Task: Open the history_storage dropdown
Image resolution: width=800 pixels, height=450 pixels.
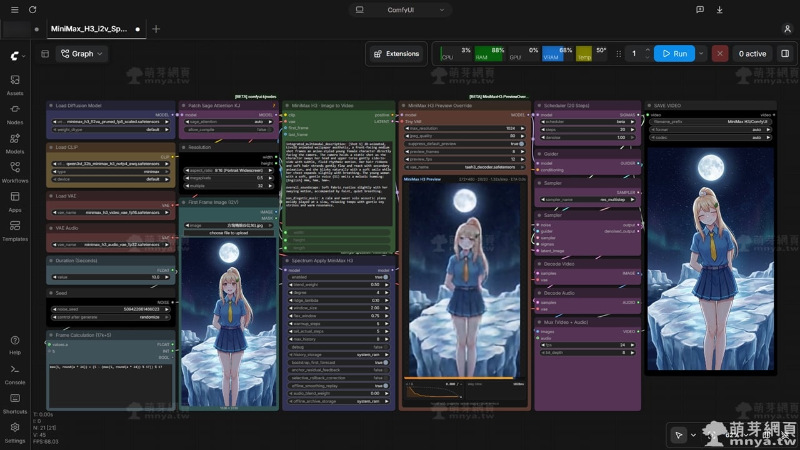Action: [339, 354]
